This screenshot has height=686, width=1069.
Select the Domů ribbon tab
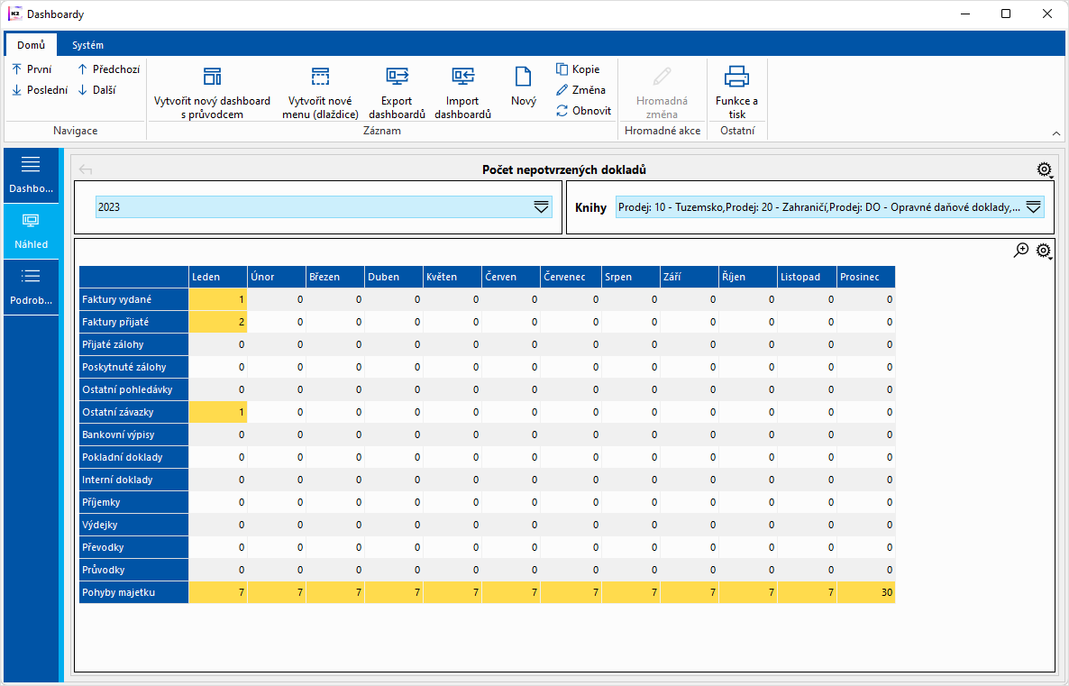[31, 45]
